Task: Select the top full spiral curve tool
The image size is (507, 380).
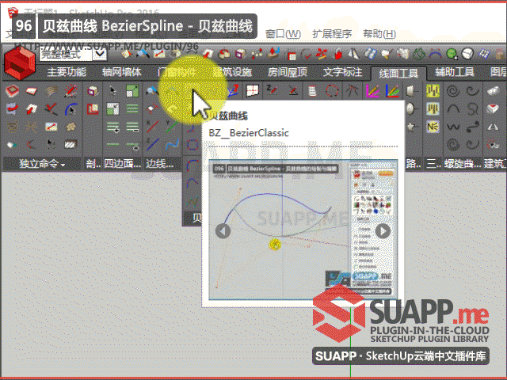Action: tap(453, 91)
